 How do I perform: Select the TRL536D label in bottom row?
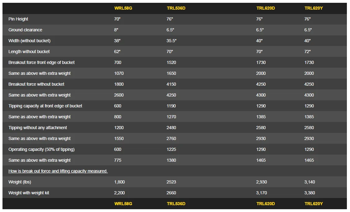pos(176,204)
